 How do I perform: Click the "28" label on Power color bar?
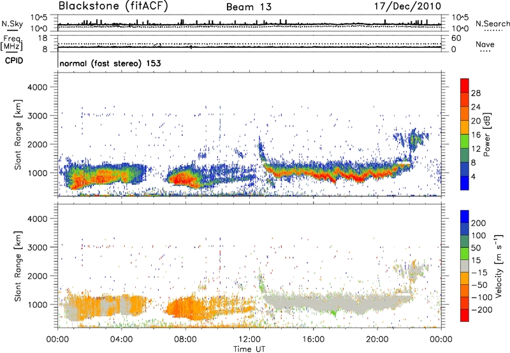[476, 93]
